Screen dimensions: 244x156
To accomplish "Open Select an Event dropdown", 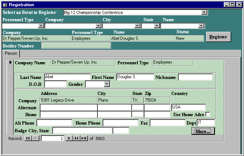I will (204, 12).
